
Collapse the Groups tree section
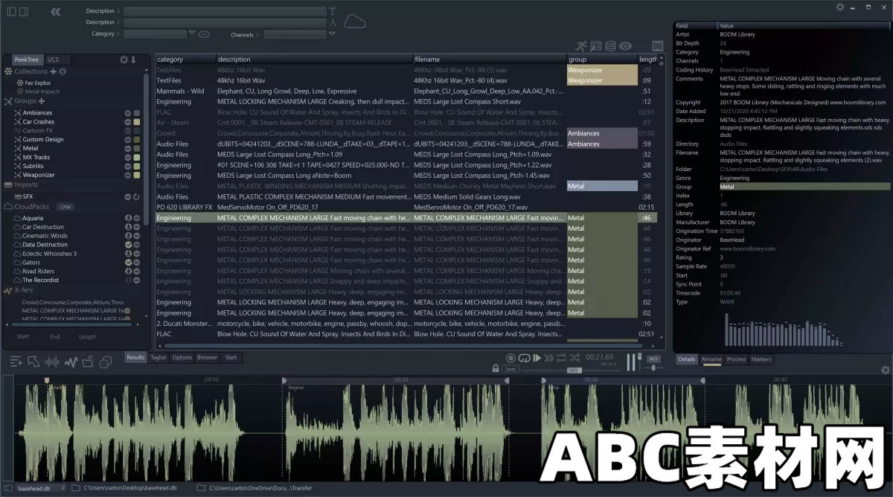point(9,101)
